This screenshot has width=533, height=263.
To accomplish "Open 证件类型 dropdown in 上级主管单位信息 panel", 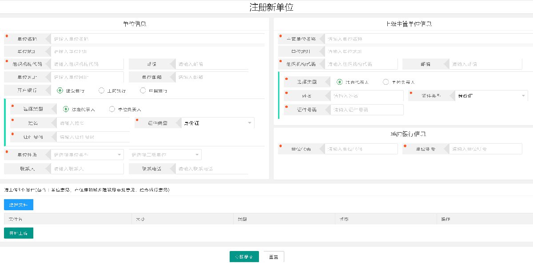I will pyautogui.click(x=491, y=96).
